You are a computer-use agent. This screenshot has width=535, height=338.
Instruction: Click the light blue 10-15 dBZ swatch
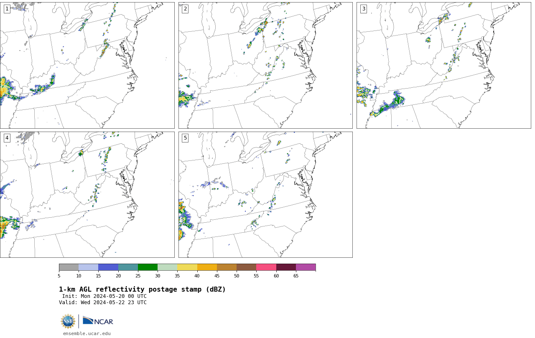(88, 267)
